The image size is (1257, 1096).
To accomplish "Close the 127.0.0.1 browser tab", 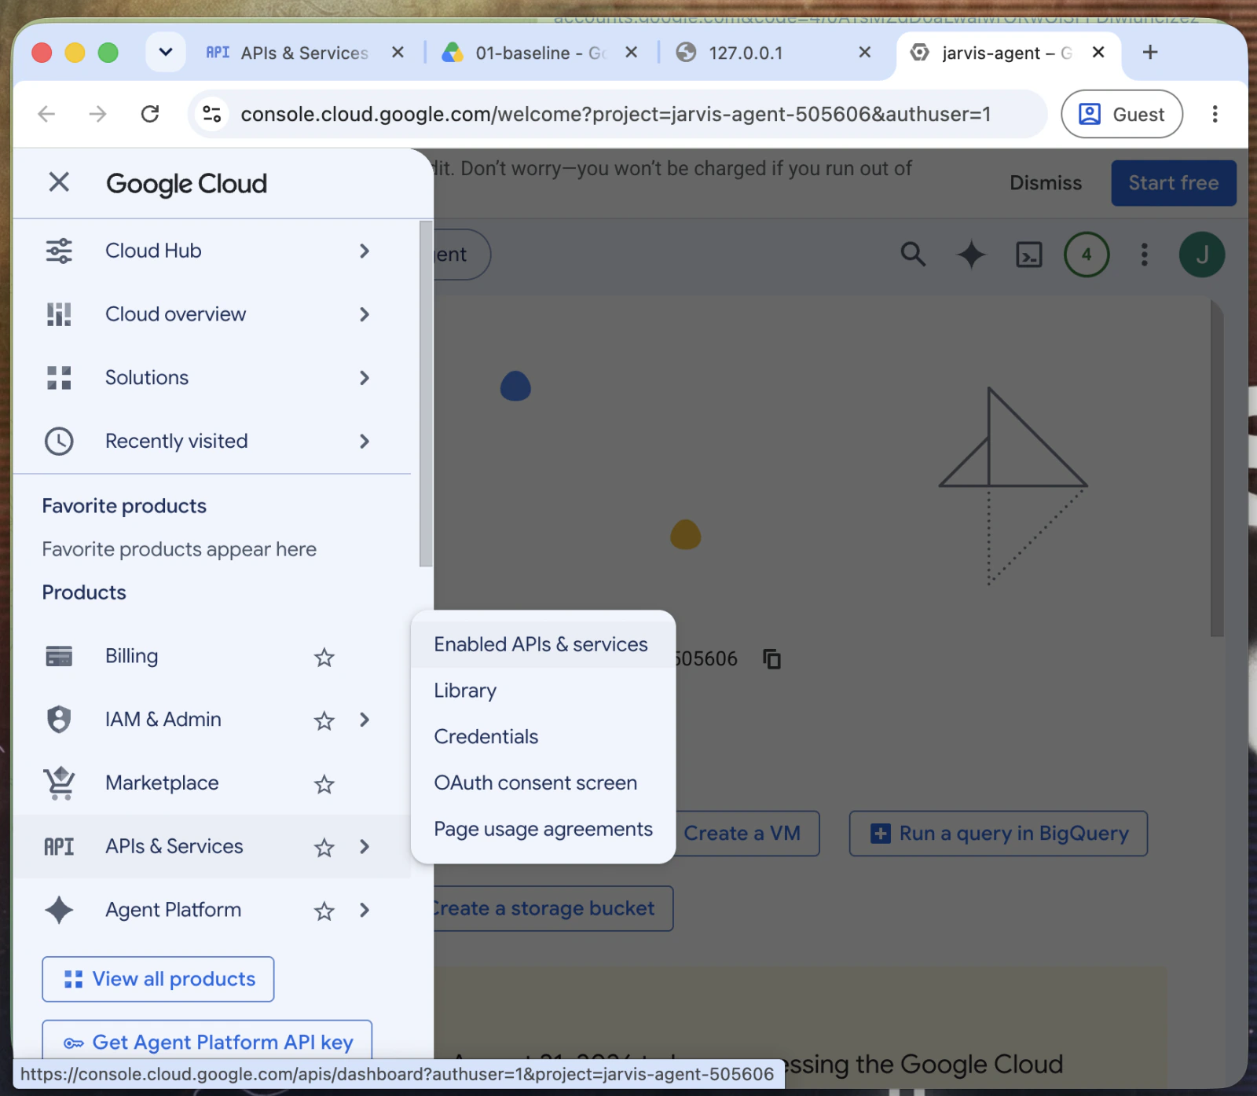I will click(865, 53).
